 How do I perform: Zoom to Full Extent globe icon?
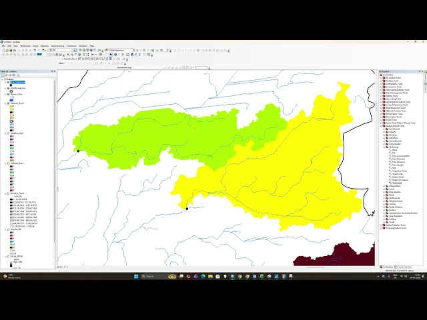tap(79, 55)
